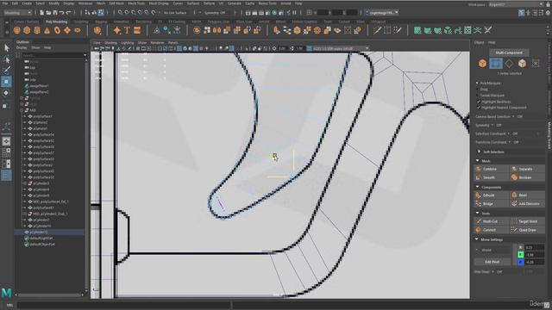Open Selection Constraint dropdown
Image resolution: width=552 pixels, height=310 pixels.
click(497, 133)
